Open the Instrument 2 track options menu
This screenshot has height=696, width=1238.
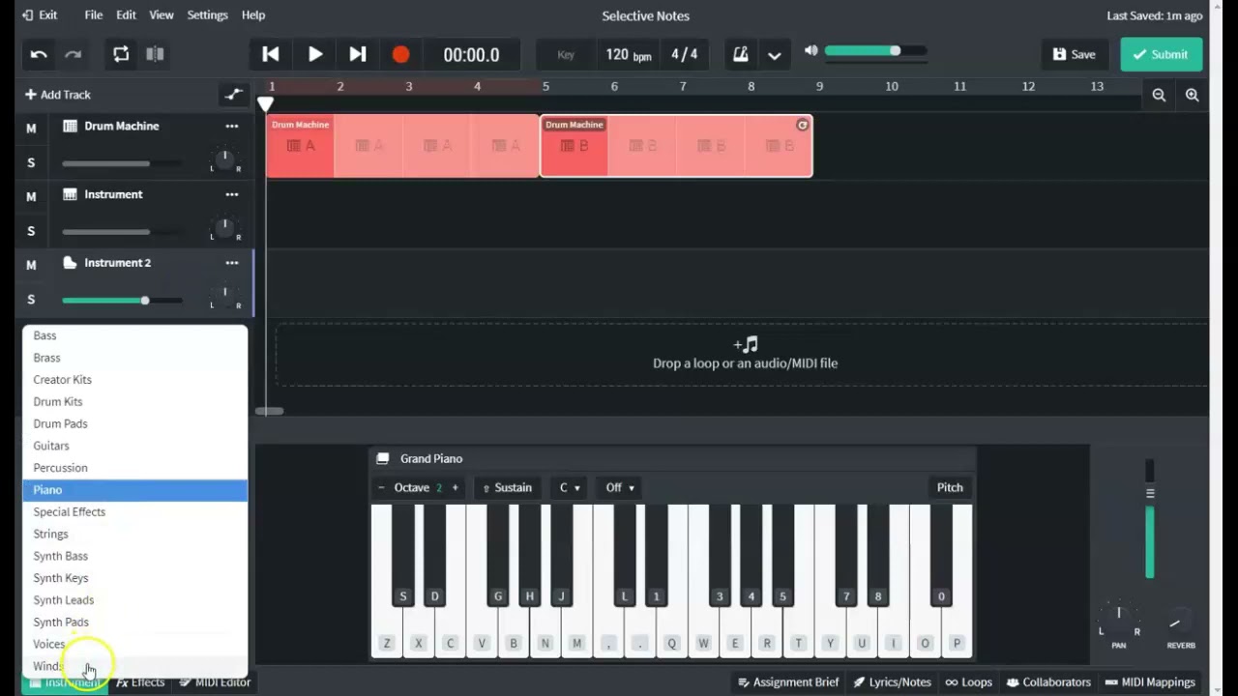(x=232, y=263)
